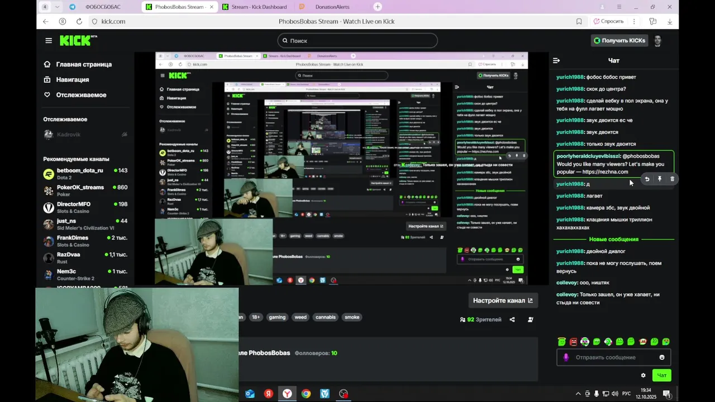Screen dimensions: 715x402
Task: Select the headphones clown emote
Action: [x=585, y=342]
